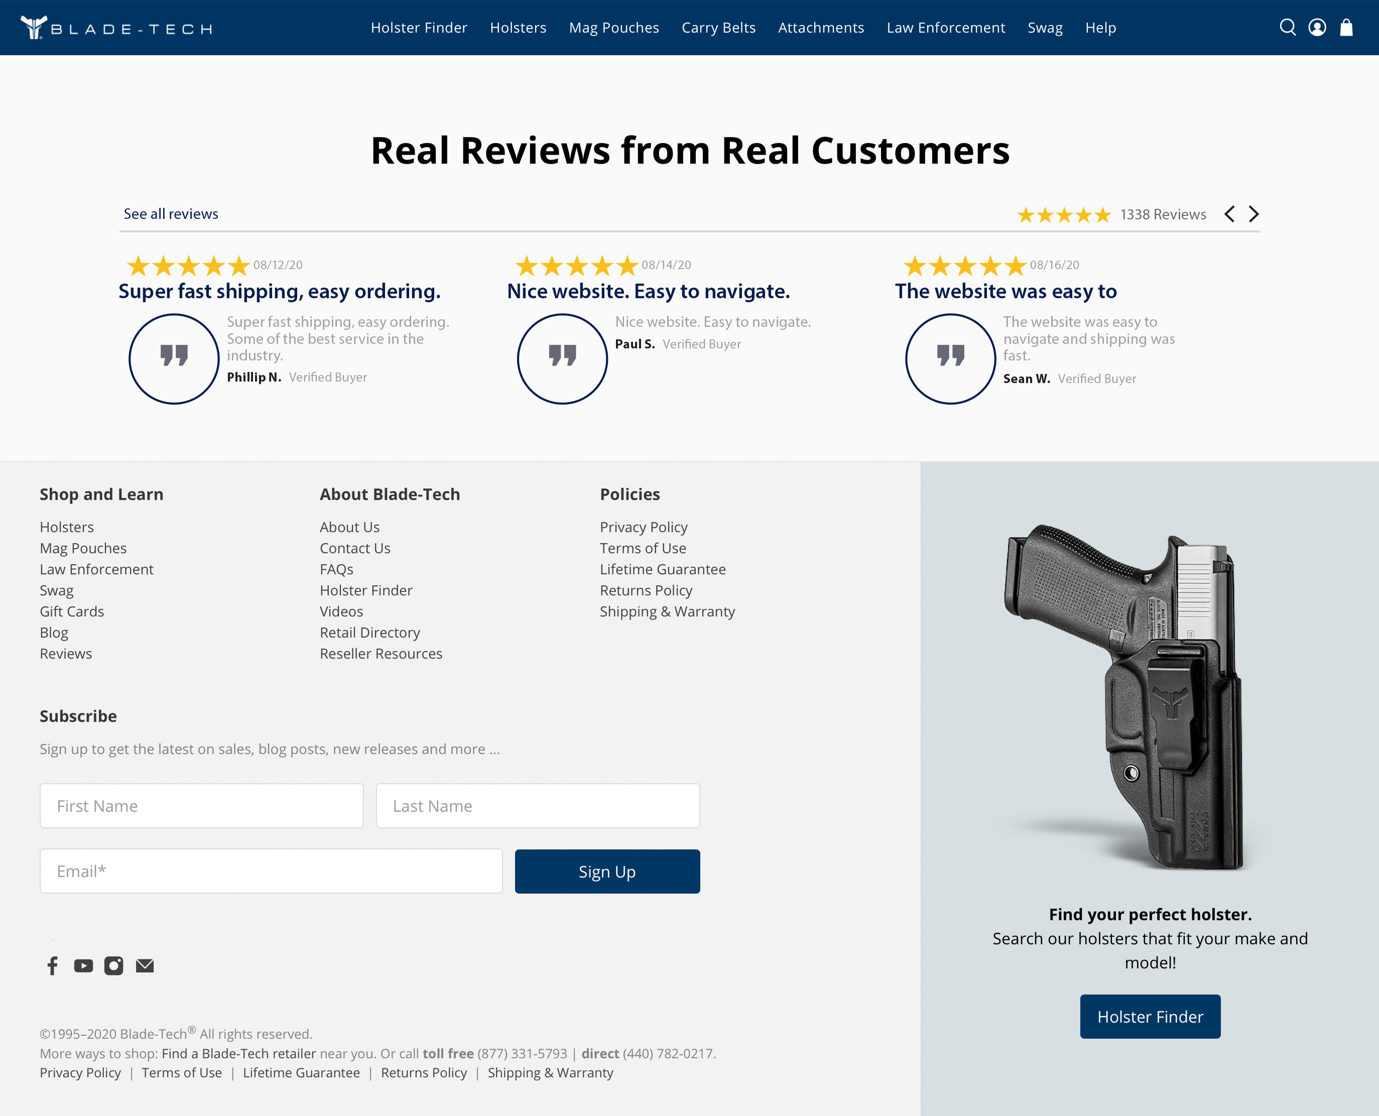1379x1116 pixels.
Task: Focus the Email input field
Action: pyautogui.click(x=271, y=871)
